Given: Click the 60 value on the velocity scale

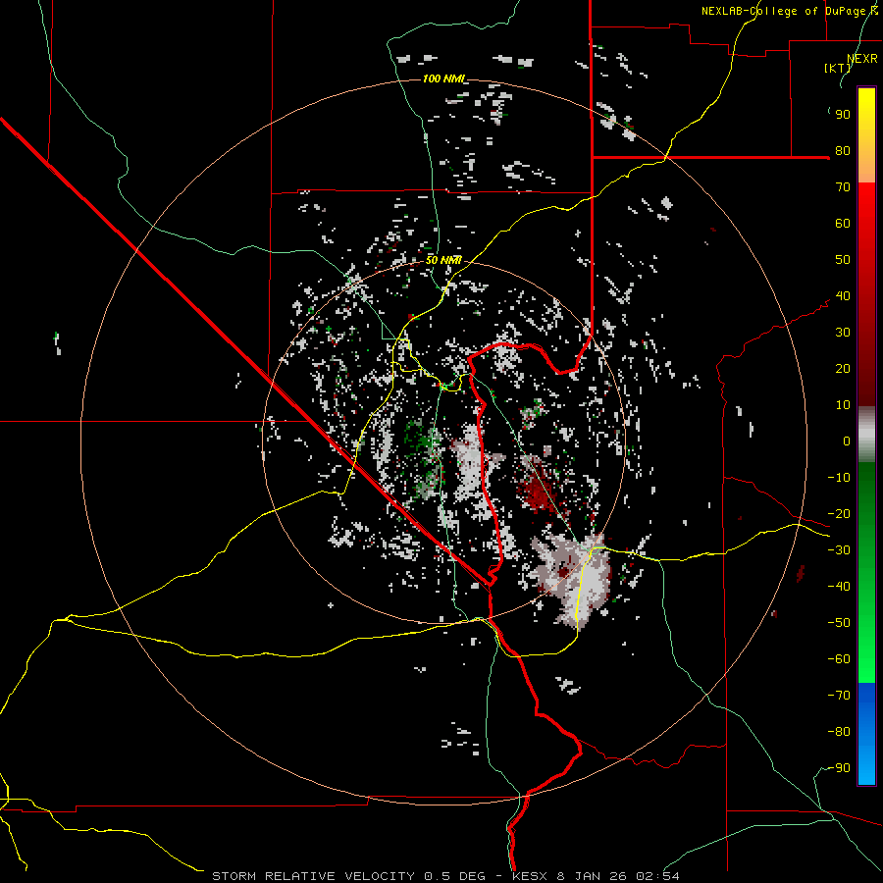Looking at the screenshot, I should (x=843, y=224).
